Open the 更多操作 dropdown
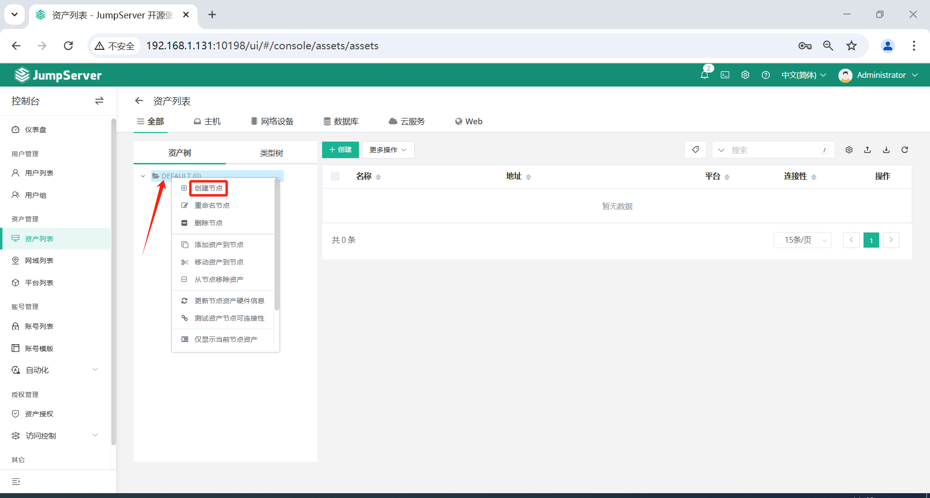Image resolution: width=930 pixels, height=498 pixels. click(388, 150)
